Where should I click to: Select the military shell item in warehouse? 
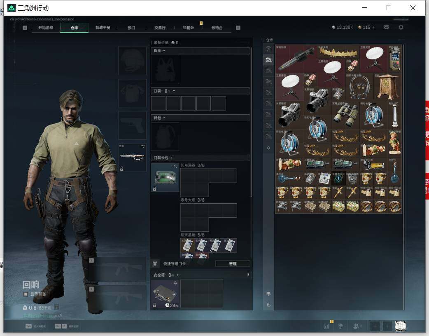click(x=296, y=59)
